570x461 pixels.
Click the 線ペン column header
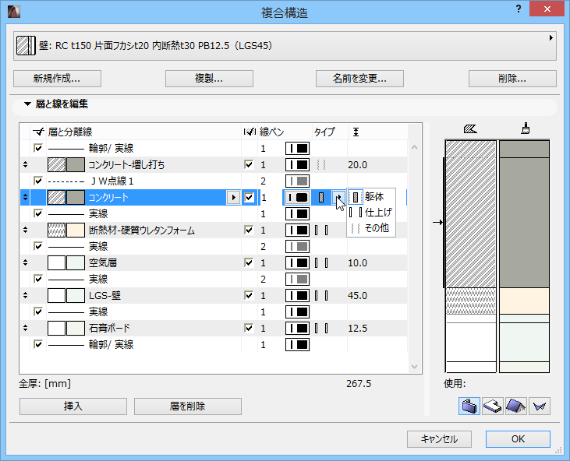271,132
